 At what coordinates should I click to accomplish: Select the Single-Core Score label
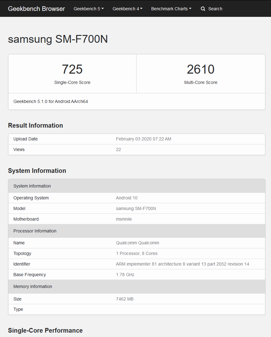[72, 82]
